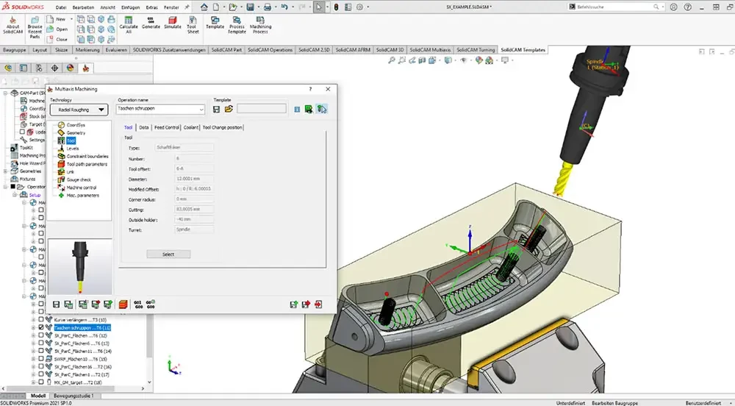
Task: Switch to the SolidCAM Operations ribbon tab
Action: pyautogui.click(x=270, y=50)
